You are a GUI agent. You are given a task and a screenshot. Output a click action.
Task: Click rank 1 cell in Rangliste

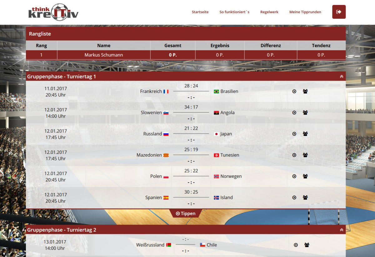42,55
